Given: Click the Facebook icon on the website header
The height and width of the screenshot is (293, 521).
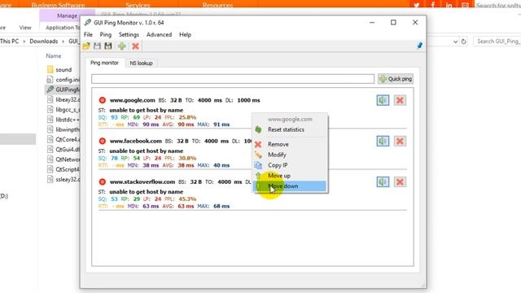Looking at the screenshot, I should [432, 5].
